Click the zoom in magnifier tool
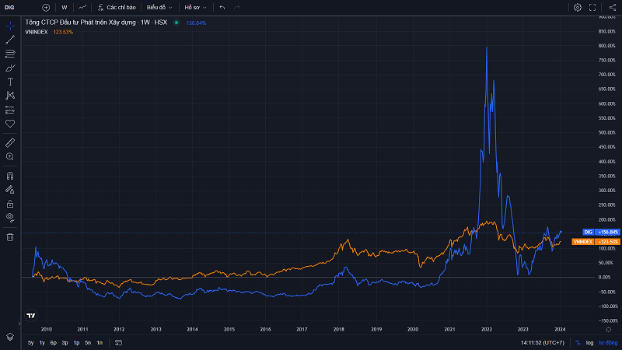The height and width of the screenshot is (350, 622). pos(10,156)
